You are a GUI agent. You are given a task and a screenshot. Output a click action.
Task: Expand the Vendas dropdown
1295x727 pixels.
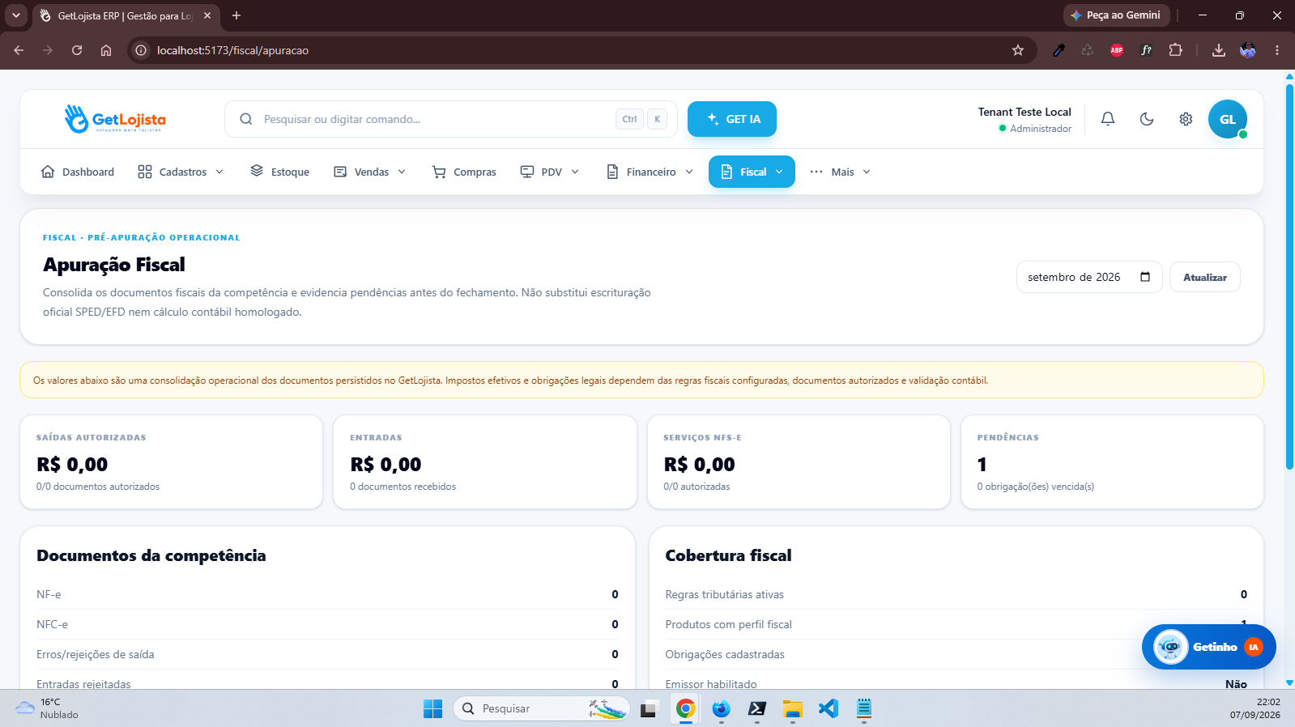pos(370,172)
